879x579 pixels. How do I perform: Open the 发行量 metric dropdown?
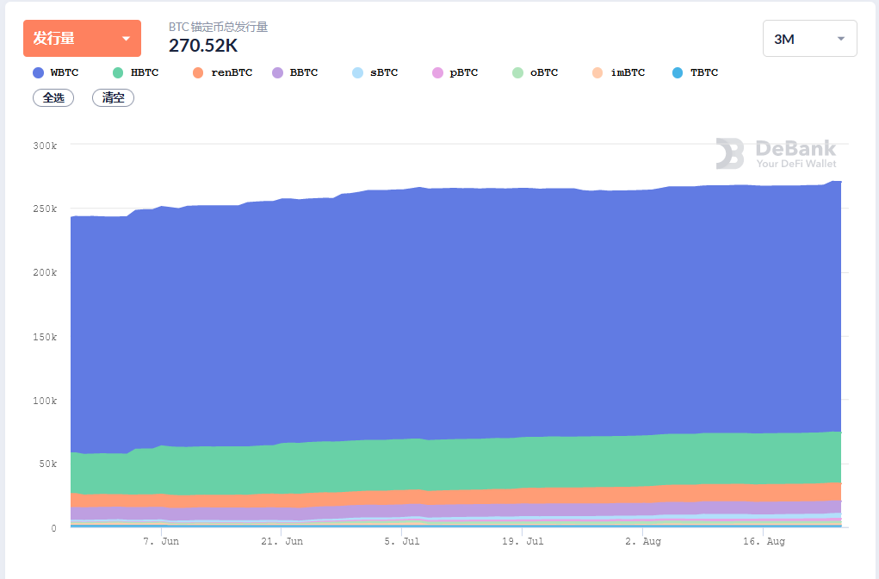(82, 39)
